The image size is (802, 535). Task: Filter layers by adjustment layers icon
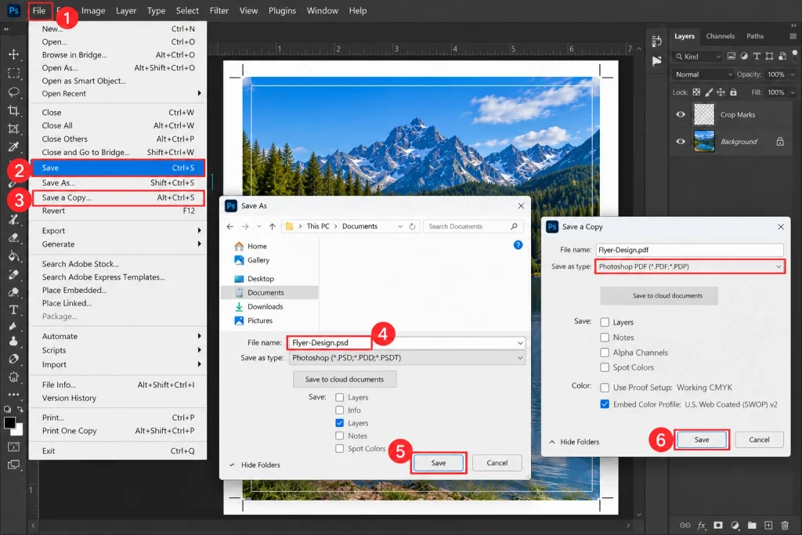tap(744, 56)
